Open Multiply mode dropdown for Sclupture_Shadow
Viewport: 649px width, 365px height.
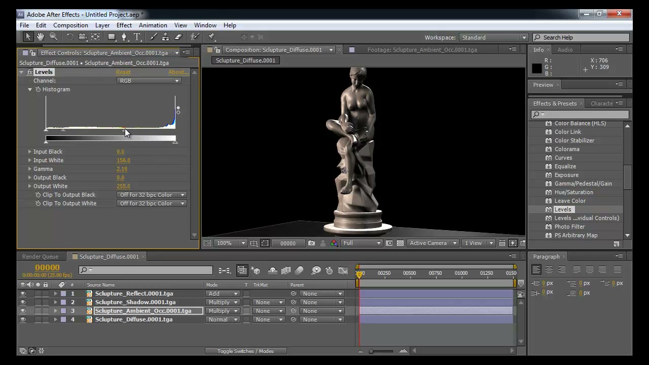pos(222,302)
